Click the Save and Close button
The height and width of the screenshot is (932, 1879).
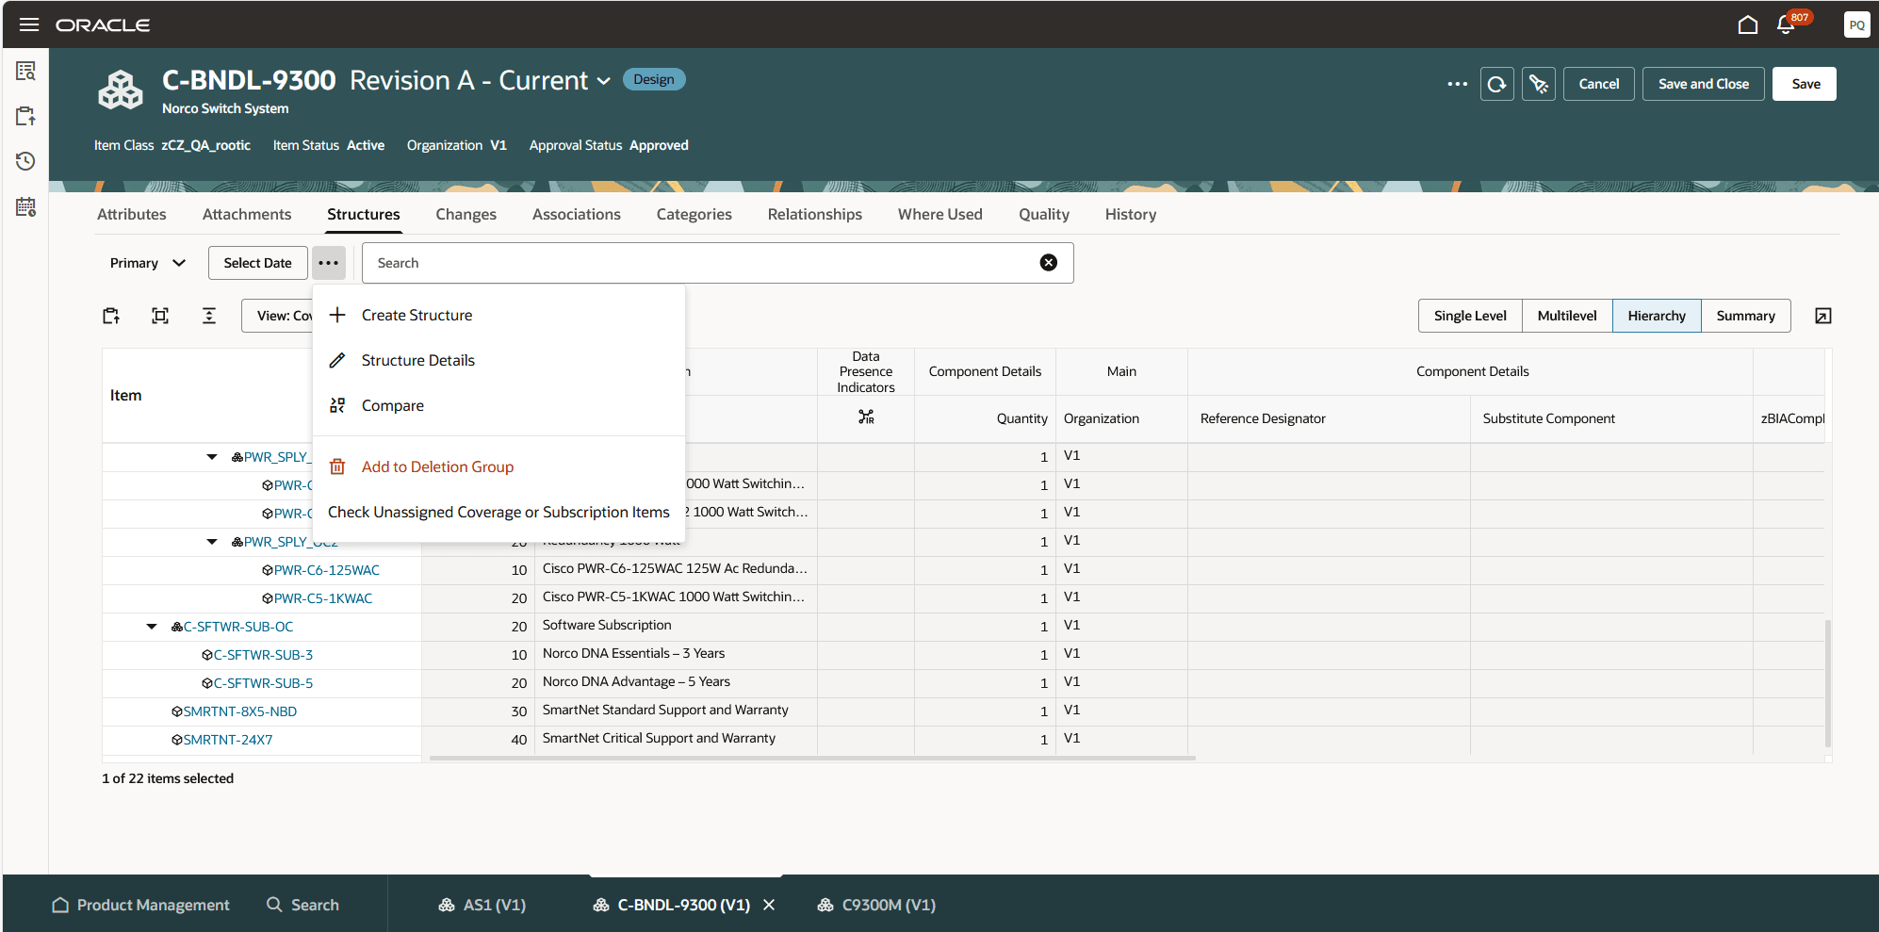click(x=1704, y=84)
